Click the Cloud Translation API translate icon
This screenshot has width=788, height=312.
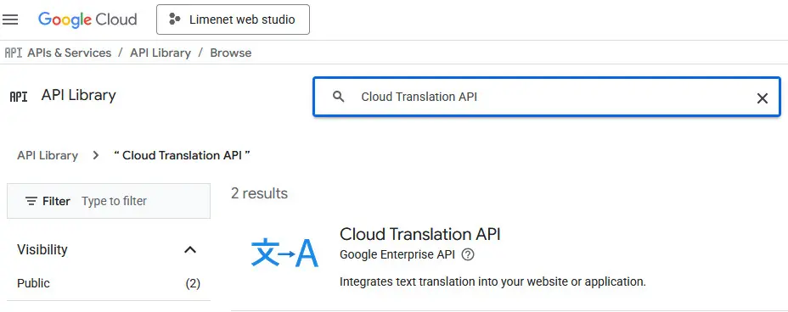point(284,253)
